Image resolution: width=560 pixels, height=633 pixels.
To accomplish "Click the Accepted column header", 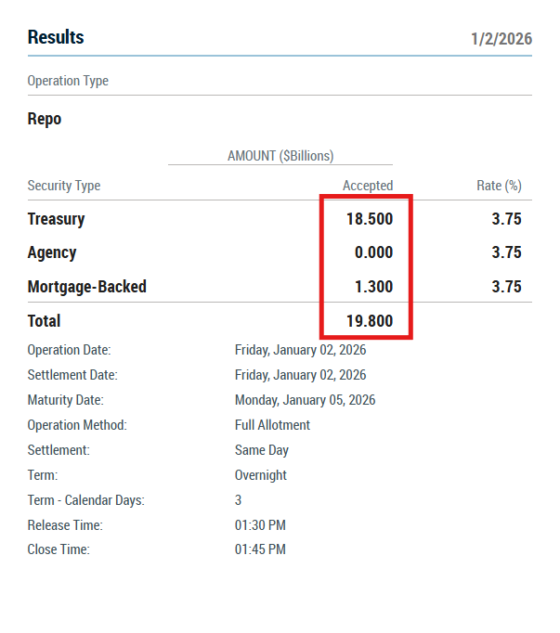I will (368, 186).
